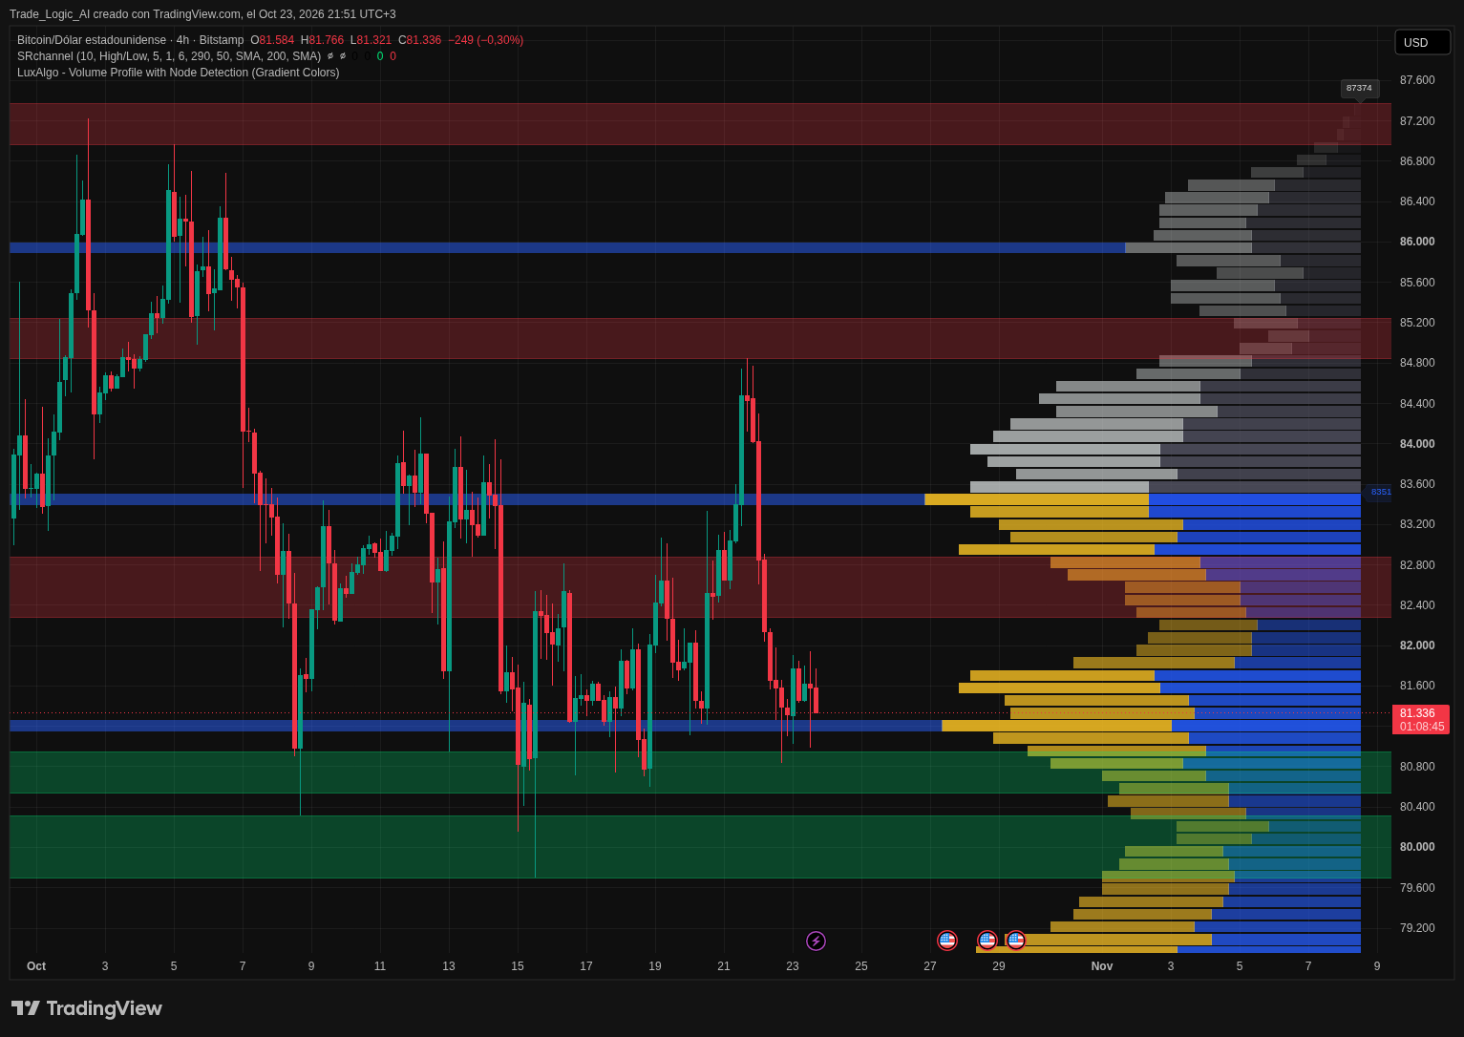Select the SRchannel indicator legend
Viewport: 1464px width, 1037px height.
click(x=169, y=56)
